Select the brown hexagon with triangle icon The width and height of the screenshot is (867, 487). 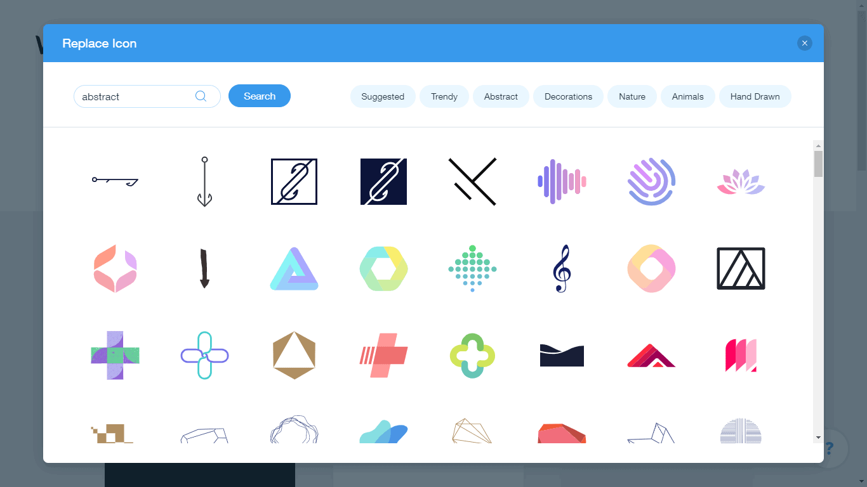[x=294, y=355]
